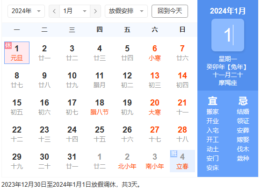Select January 18 腊八节
The image size is (261, 190).
[x=100, y=107]
